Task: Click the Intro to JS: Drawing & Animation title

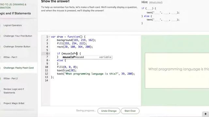Action: 13,6
